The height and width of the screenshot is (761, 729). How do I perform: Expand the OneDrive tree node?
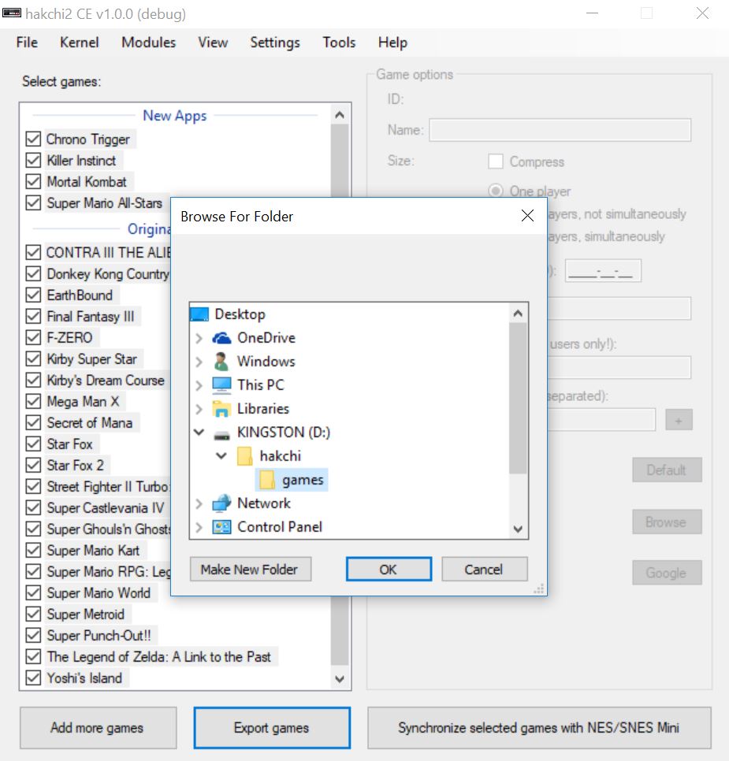point(199,338)
